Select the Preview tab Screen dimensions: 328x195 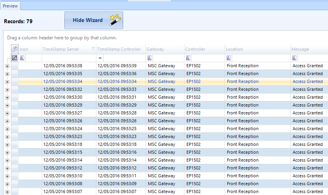[10, 6]
